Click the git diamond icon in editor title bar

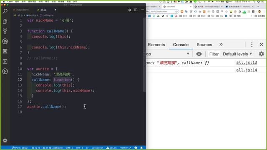click(x=130, y=10)
